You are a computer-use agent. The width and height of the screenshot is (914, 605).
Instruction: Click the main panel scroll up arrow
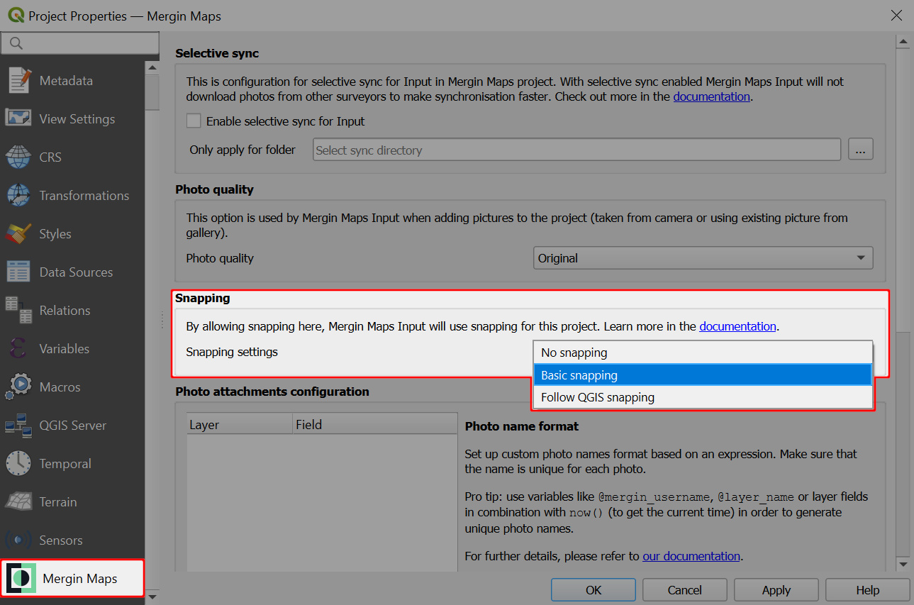[x=903, y=42]
